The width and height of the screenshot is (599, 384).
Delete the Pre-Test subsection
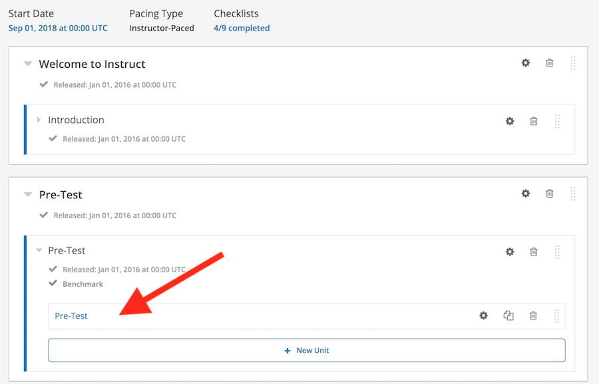pyautogui.click(x=534, y=252)
